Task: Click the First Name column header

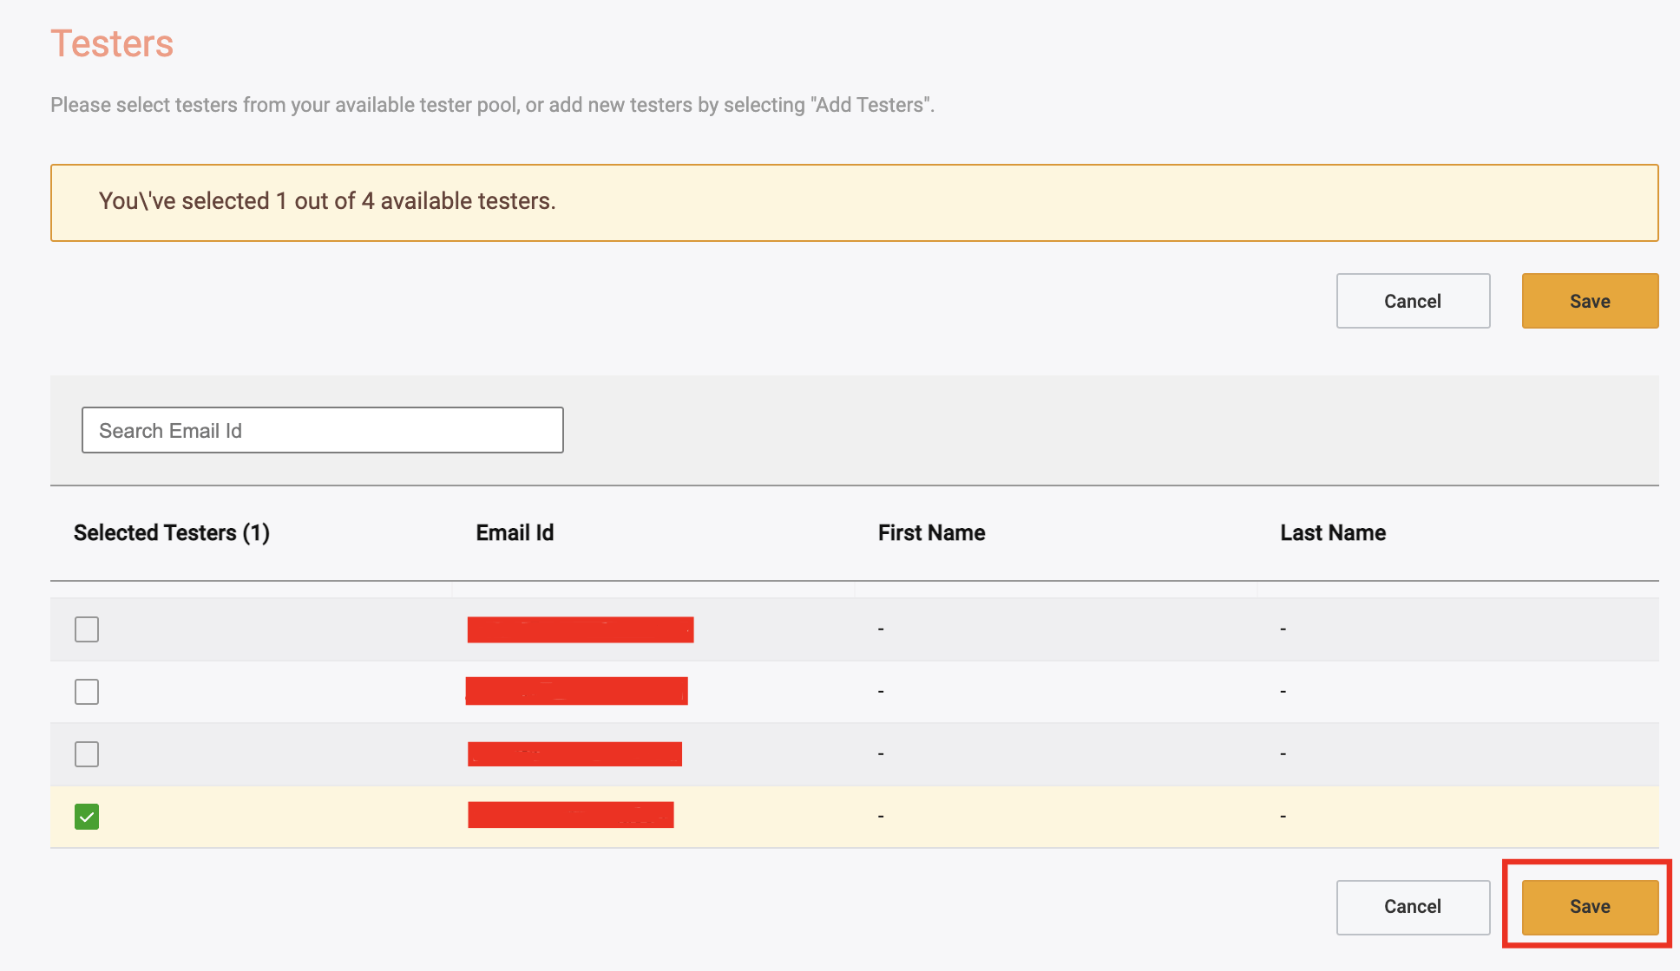Action: [931, 532]
